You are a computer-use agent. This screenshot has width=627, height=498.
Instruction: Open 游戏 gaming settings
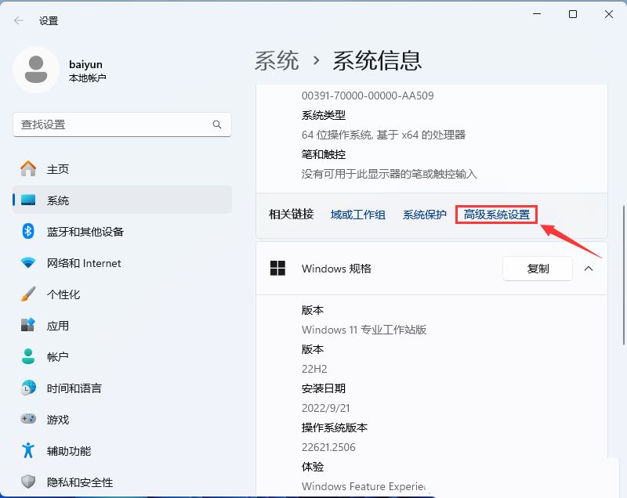[59, 420]
